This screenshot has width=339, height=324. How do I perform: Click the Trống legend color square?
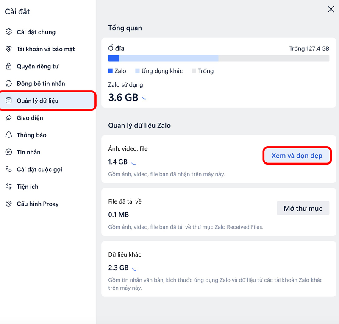pos(194,71)
